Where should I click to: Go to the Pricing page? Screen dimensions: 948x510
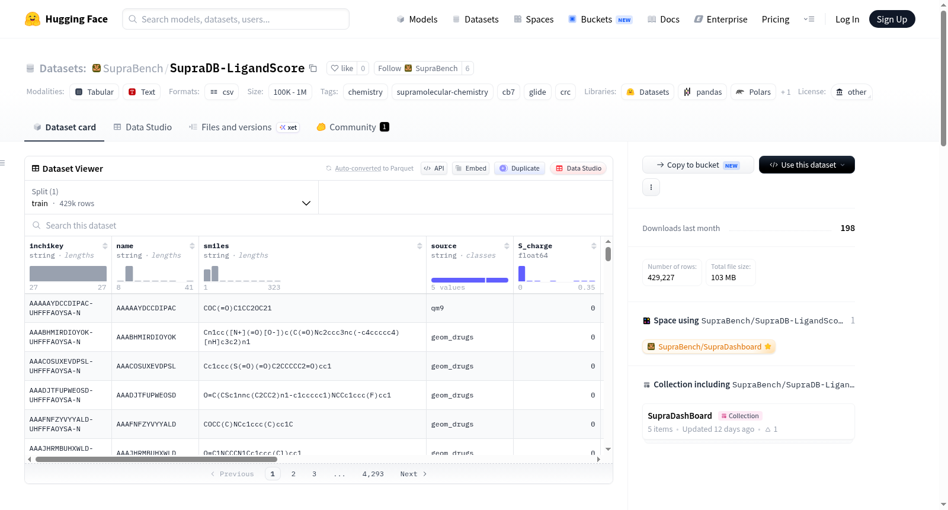[x=776, y=20]
